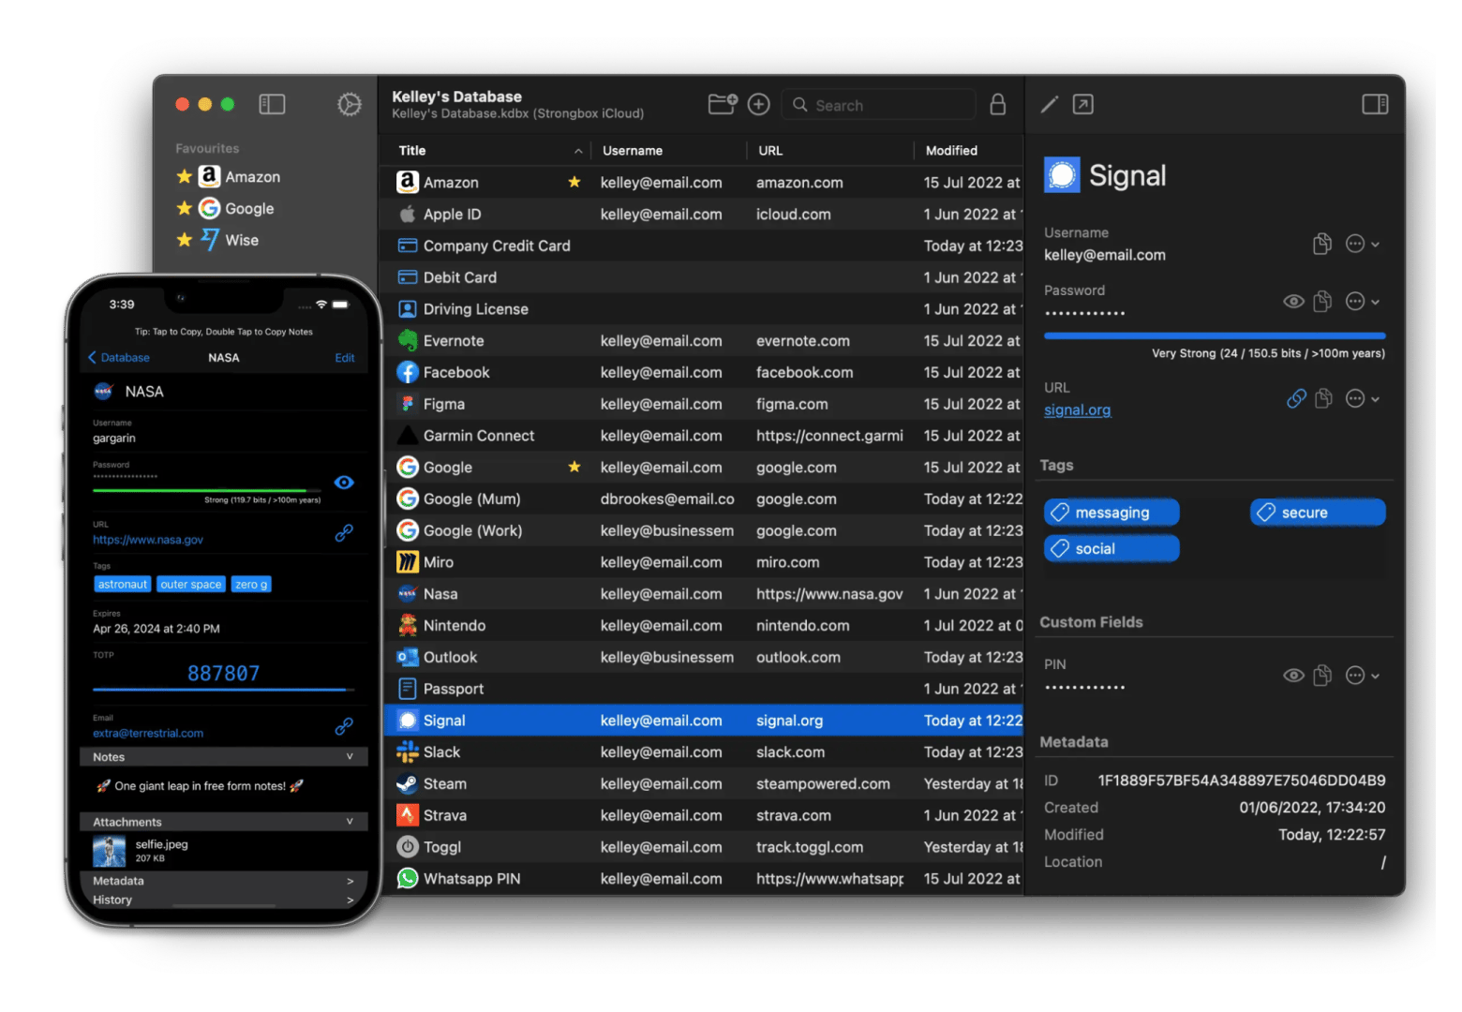Viewport: 1462px width, 1012px height.
Task: Collapse the Notes section on the phone
Action: (349, 756)
